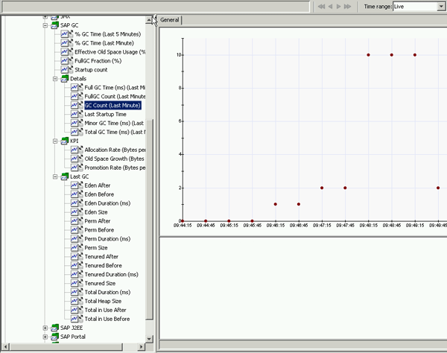Image resolution: width=447 pixels, height=353 pixels.
Task: Click the tree panel's vertical scrollbar down arrow
Action: point(150,339)
